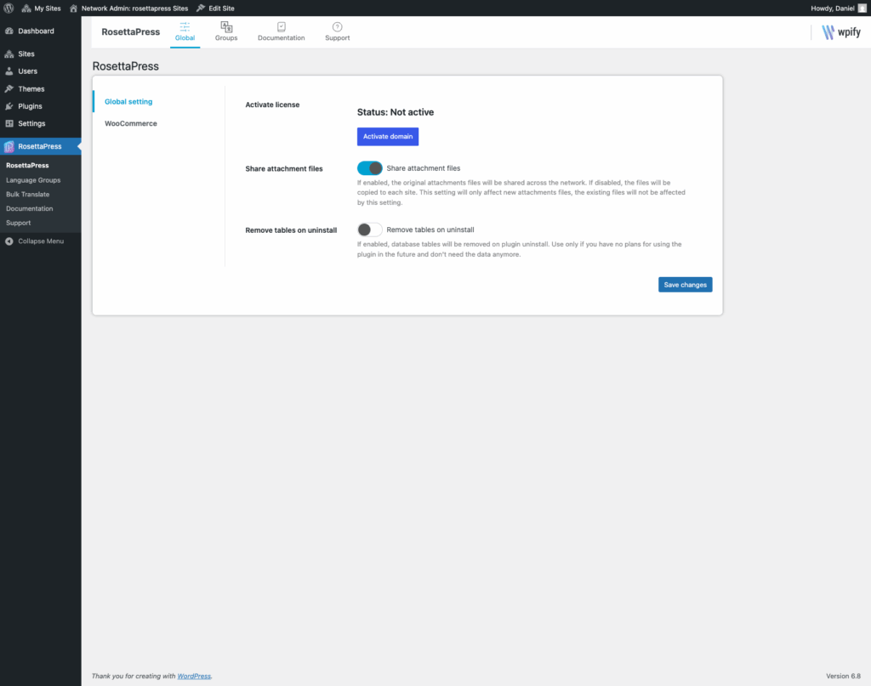Click the WordPress logo in admin bar
Image resolution: width=871 pixels, height=686 pixels.
point(9,9)
